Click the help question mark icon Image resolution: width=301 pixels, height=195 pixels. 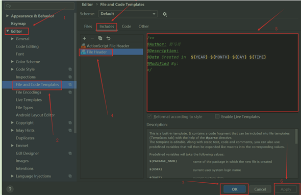coord(10,189)
